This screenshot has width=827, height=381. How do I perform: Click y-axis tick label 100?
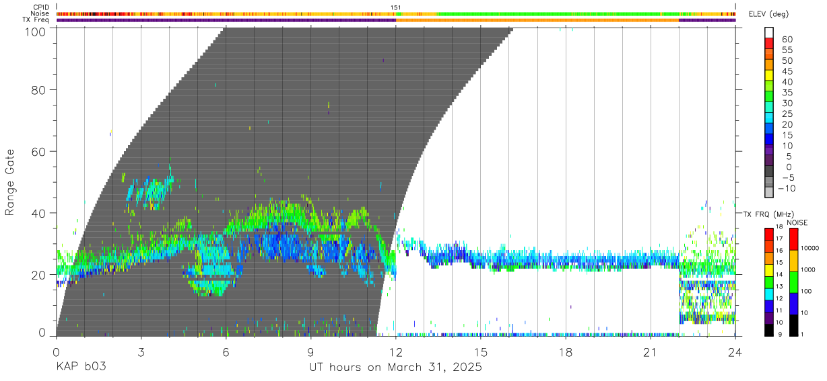[34, 31]
